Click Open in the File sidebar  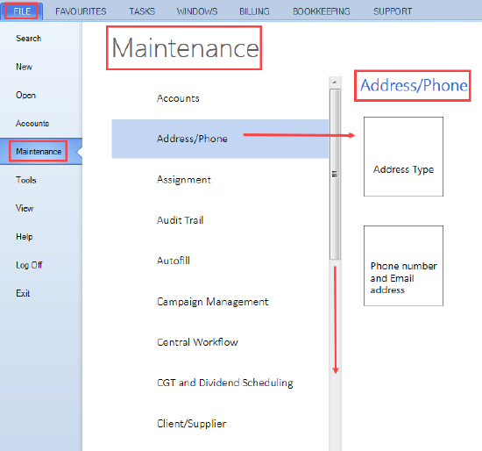[25, 95]
